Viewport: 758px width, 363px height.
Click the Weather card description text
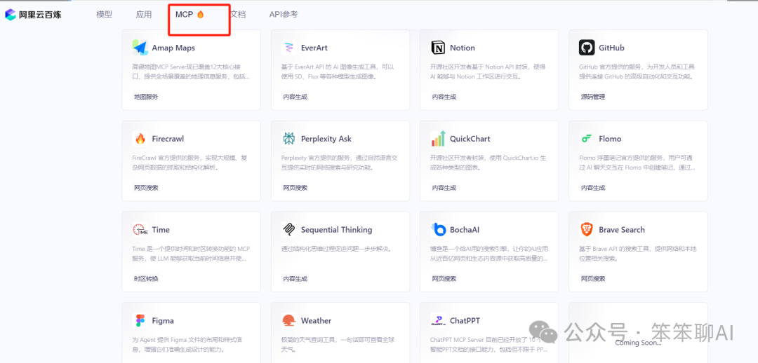(x=338, y=344)
